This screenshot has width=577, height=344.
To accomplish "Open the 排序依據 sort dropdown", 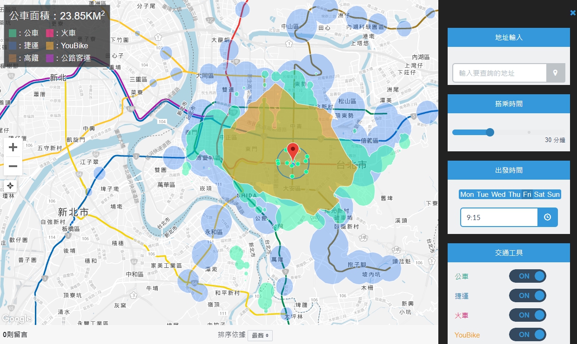I will click(260, 335).
